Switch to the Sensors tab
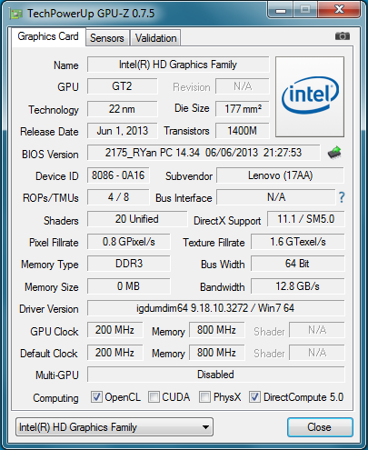The image size is (368, 450). point(107,38)
